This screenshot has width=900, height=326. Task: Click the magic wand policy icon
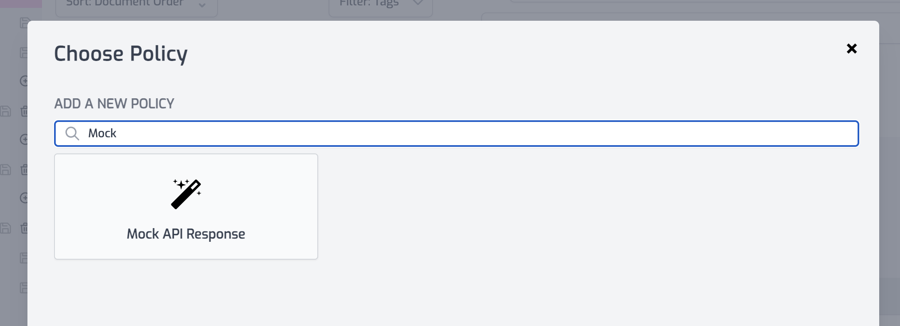186,194
